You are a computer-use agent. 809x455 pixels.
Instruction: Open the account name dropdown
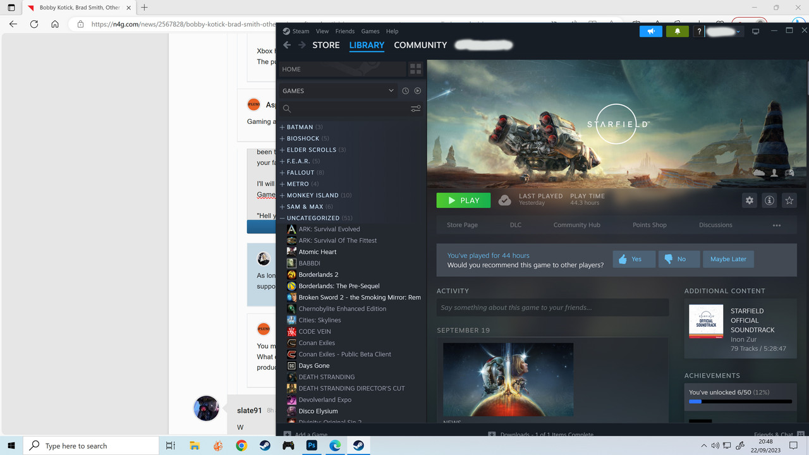724,31
